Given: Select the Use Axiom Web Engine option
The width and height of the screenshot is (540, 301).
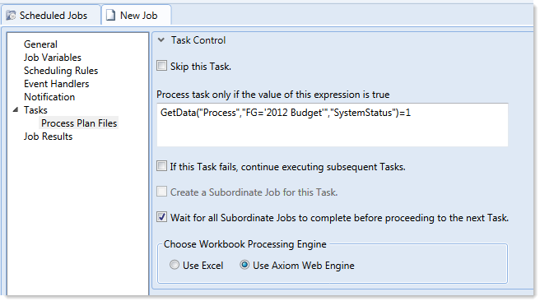Looking at the screenshot, I should [x=244, y=265].
